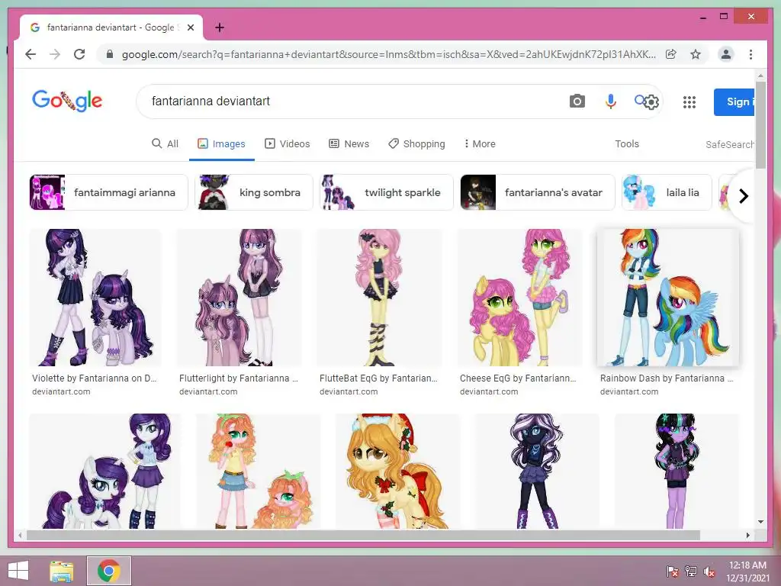781x586 pixels.
Task: Open Flutterlight by Fantarianna image
Action: pyautogui.click(x=239, y=298)
